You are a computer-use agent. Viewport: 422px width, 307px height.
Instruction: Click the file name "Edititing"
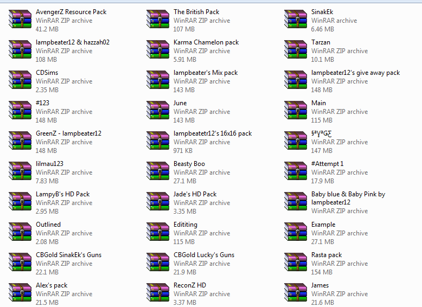coord(186,225)
